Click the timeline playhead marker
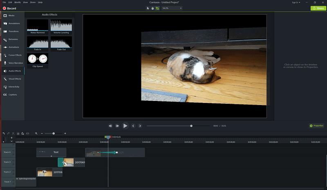This screenshot has height=190, width=327. (108, 137)
